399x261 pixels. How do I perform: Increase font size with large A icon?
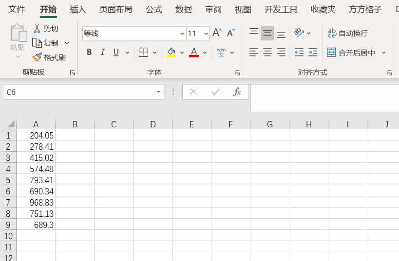click(x=217, y=33)
